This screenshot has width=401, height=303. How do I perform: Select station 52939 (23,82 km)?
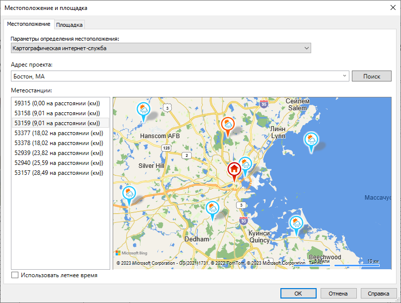pyautogui.click(x=61, y=153)
